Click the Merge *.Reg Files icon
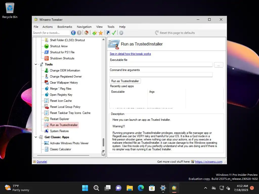 47,89
